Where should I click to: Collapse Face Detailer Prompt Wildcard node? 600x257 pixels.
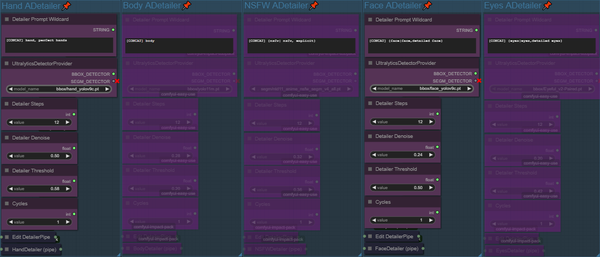pos(370,19)
